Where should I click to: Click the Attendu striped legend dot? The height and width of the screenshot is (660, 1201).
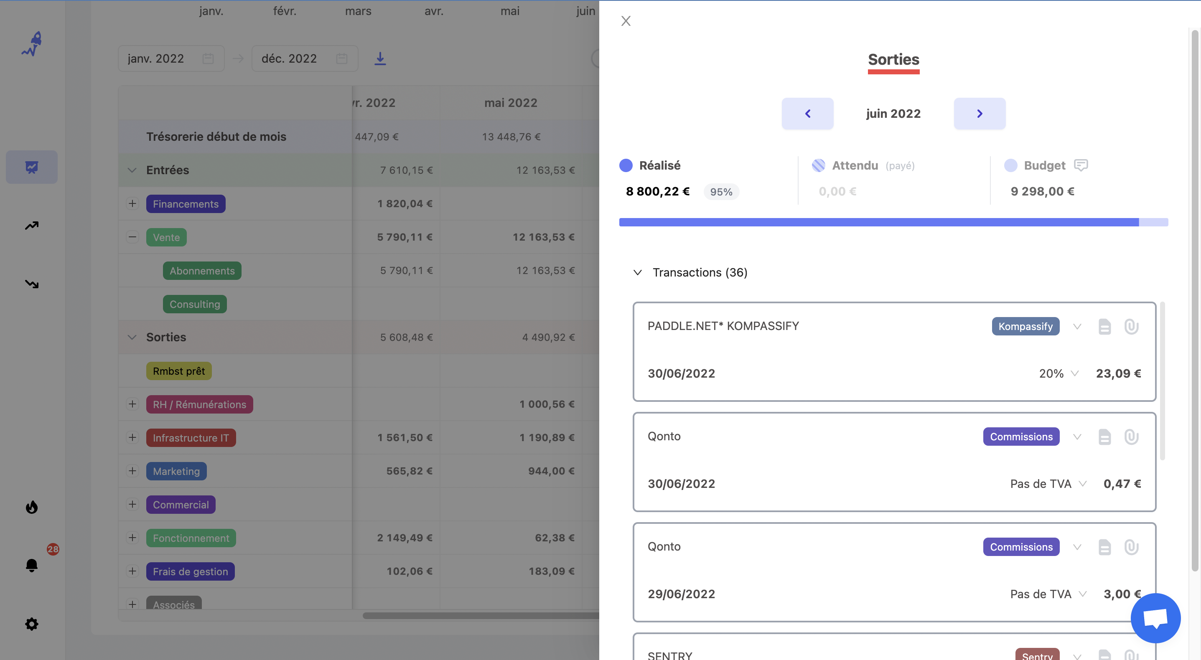click(818, 165)
